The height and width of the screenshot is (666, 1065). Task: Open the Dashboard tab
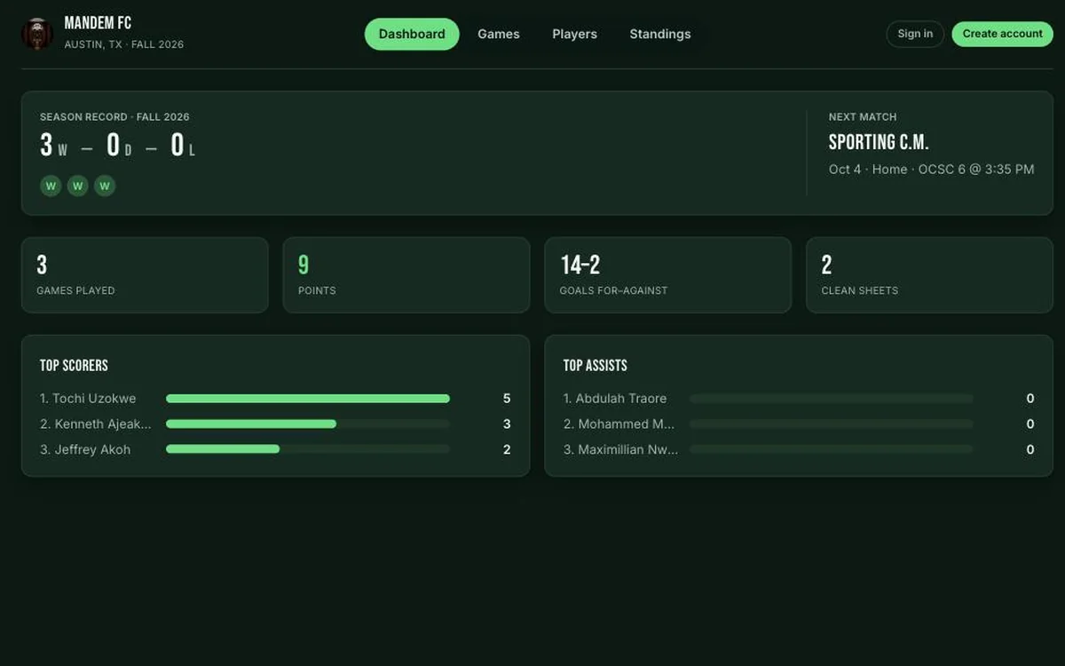coord(412,34)
